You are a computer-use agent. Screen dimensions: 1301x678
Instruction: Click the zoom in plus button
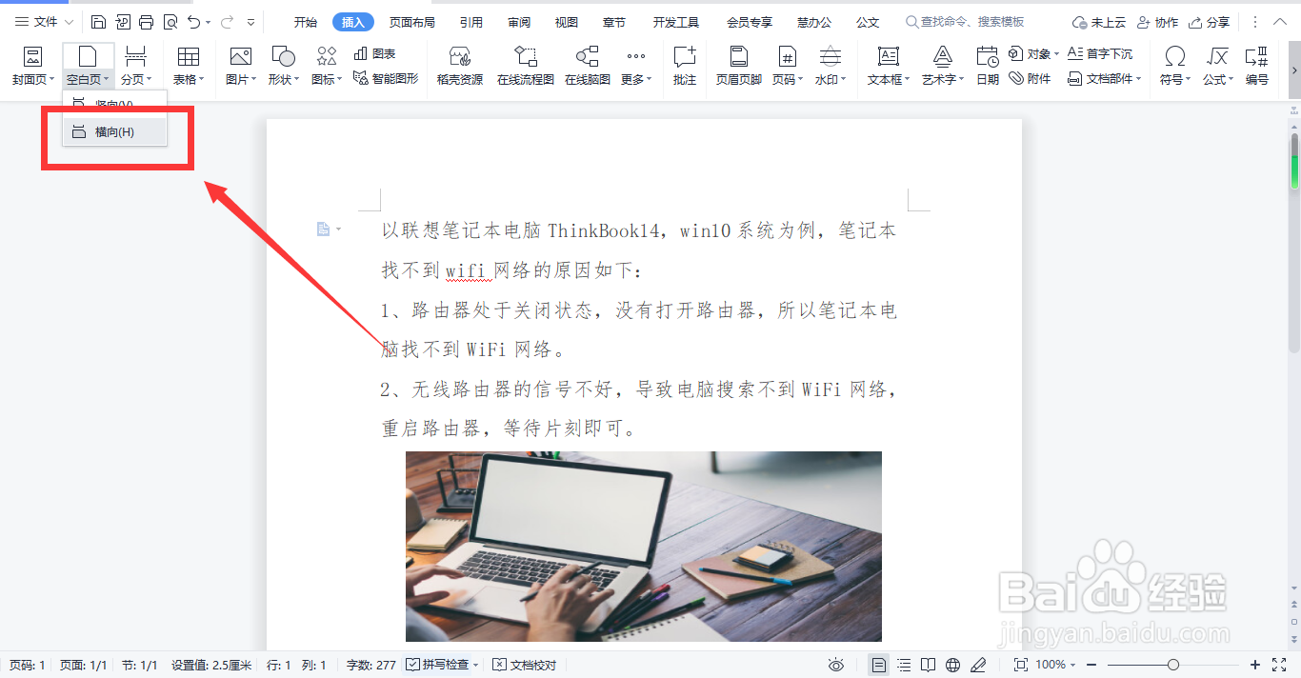pyautogui.click(x=1255, y=665)
